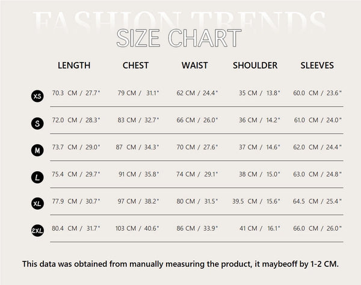Click the XL size badge
The height and width of the screenshot is (285, 361).
pos(37,204)
